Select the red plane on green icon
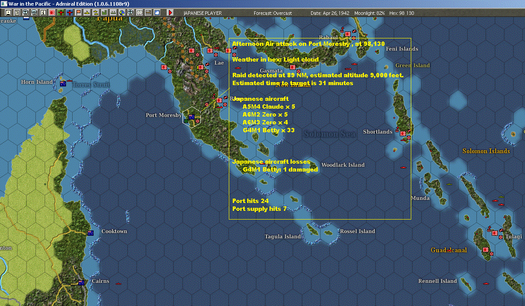The width and height of the screenshot is (525, 306). click(x=60, y=13)
